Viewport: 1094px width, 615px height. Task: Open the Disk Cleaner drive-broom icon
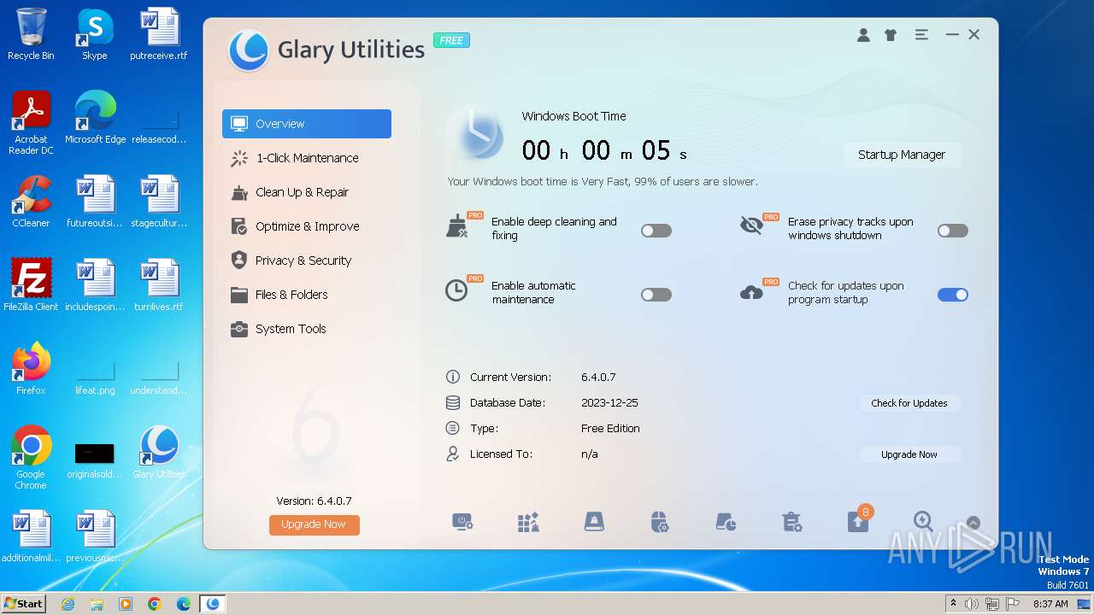[594, 522]
